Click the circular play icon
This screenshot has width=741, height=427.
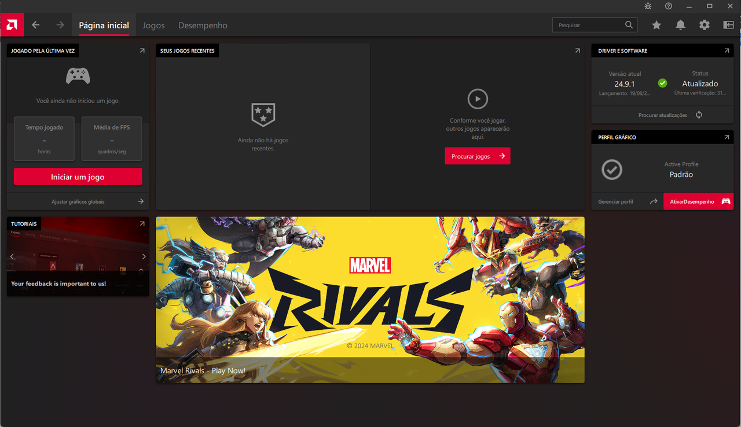click(478, 99)
